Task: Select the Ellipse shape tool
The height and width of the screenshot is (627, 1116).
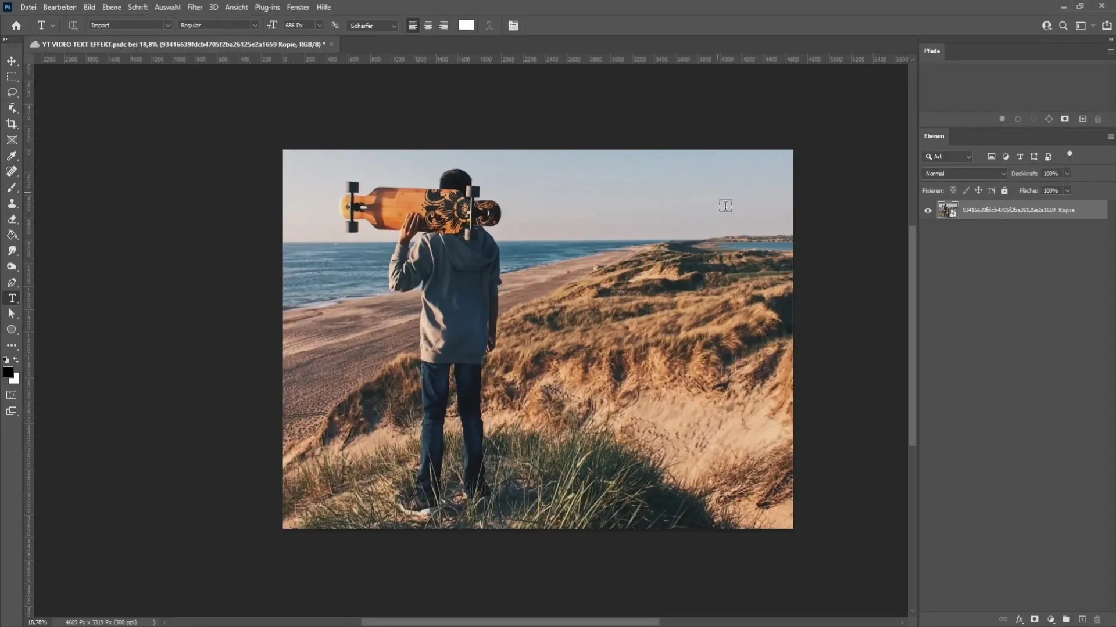Action: (12, 329)
